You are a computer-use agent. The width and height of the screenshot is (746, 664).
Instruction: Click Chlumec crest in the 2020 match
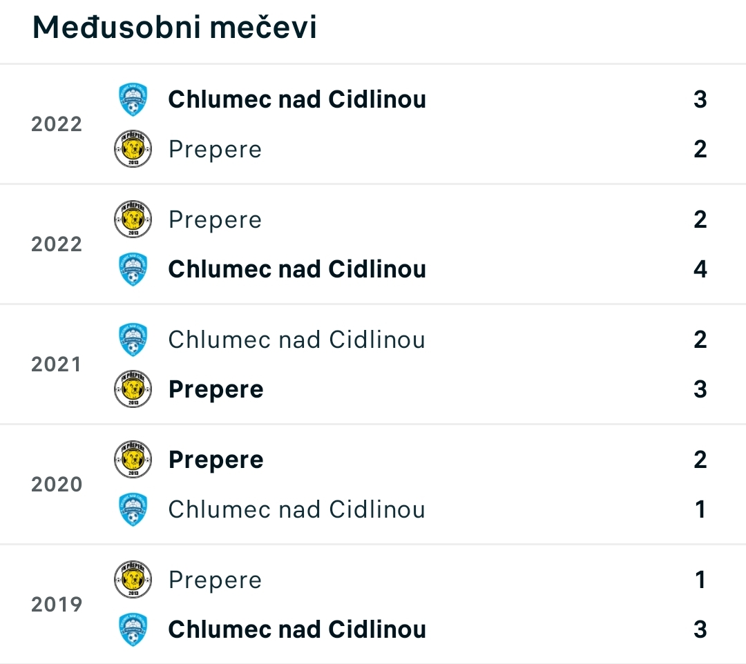click(133, 509)
